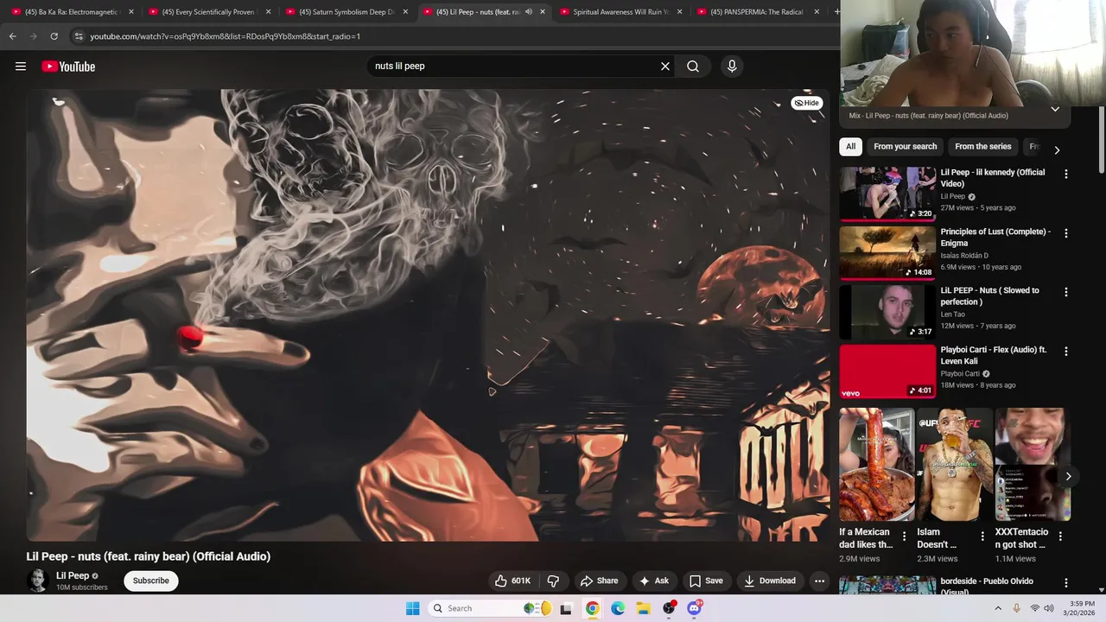
Task: Open Microsoft Edge from taskbar
Action: [x=618, y=608]
